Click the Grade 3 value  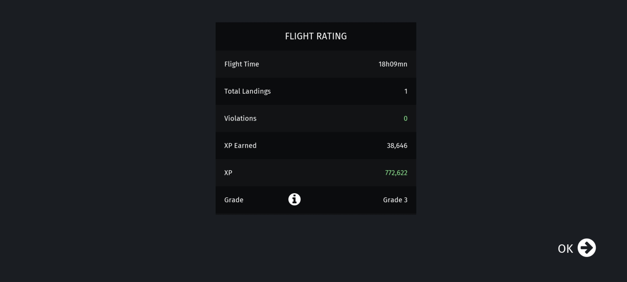click(x=395, y=200)
